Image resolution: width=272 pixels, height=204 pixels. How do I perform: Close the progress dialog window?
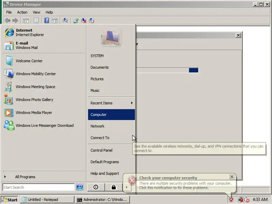(238, 35)
